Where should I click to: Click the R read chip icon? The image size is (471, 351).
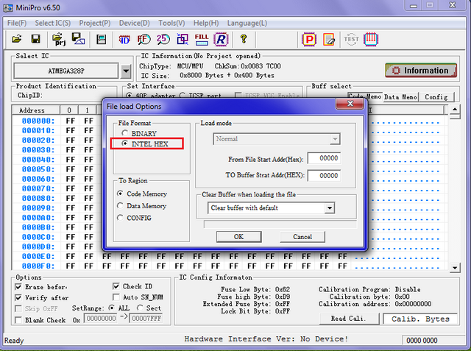(221, 39)
